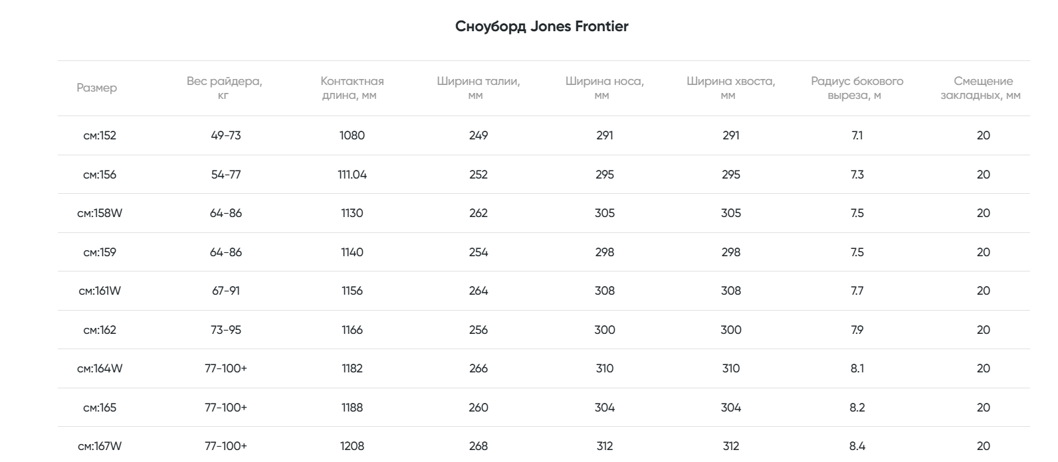Click the size cell "см:152"
The height and width of the screenshot is (462, 1058).
point(100,135)
